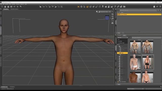Viewport: 162px width, 91px height.
Task: Click the New scene file icon
Action: click(2, 7)
